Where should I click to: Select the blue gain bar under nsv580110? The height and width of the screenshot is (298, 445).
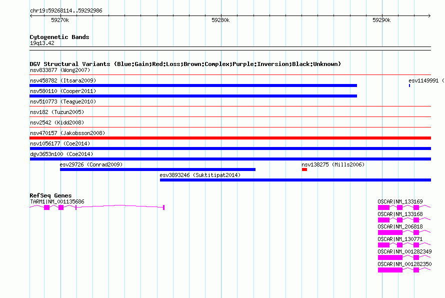(193, 96)
